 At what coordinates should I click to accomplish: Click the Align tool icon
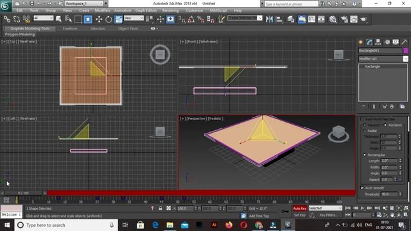pos(279,19)
